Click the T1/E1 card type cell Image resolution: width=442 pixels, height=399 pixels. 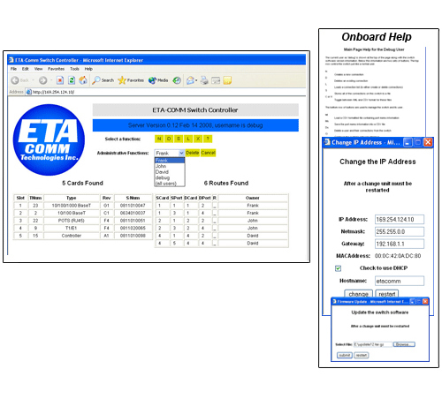[x=72, y=228]
